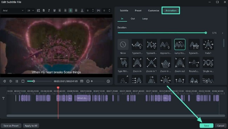Click the Cancel button

pos(221,126)
